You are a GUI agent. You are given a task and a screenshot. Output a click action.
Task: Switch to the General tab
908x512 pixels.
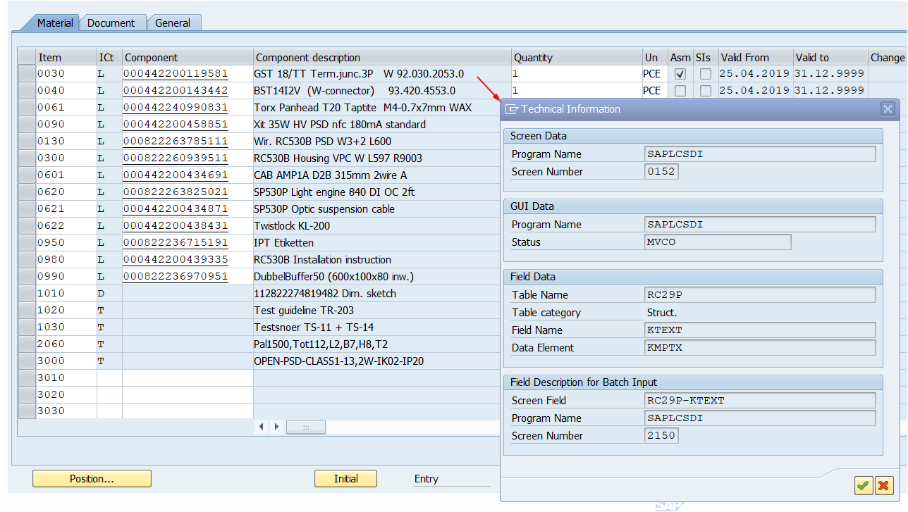173,23
